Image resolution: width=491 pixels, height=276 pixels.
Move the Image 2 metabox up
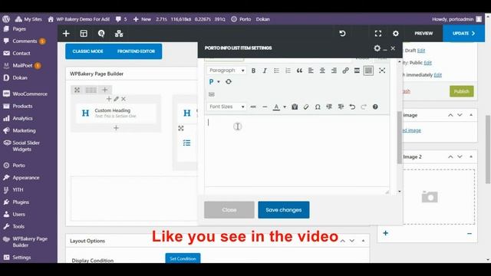click(450, 156)
